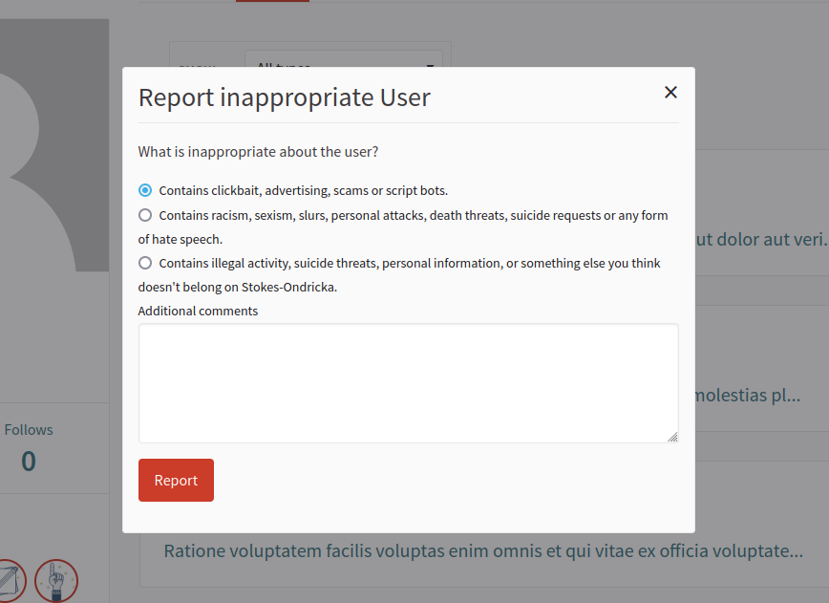829x603 pixels.
Task: Select the racism, sexism, slurs option
Action: [x=145, y=215]
